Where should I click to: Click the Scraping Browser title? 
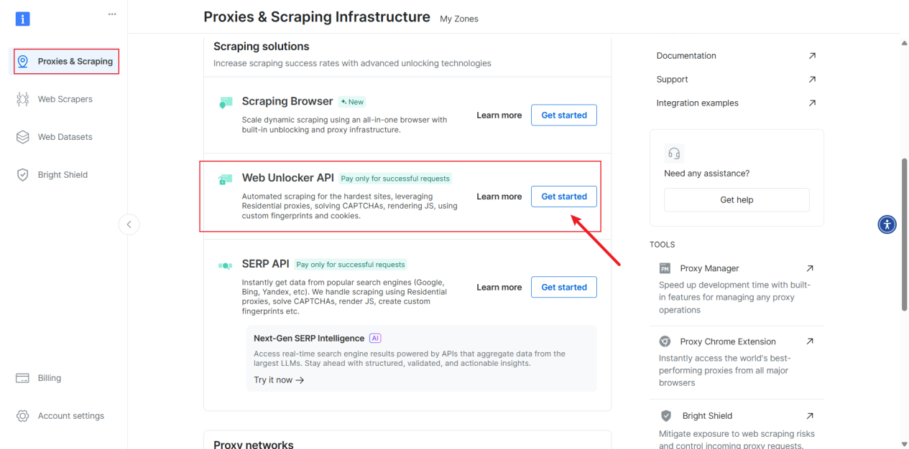click(x=287, y=101)
